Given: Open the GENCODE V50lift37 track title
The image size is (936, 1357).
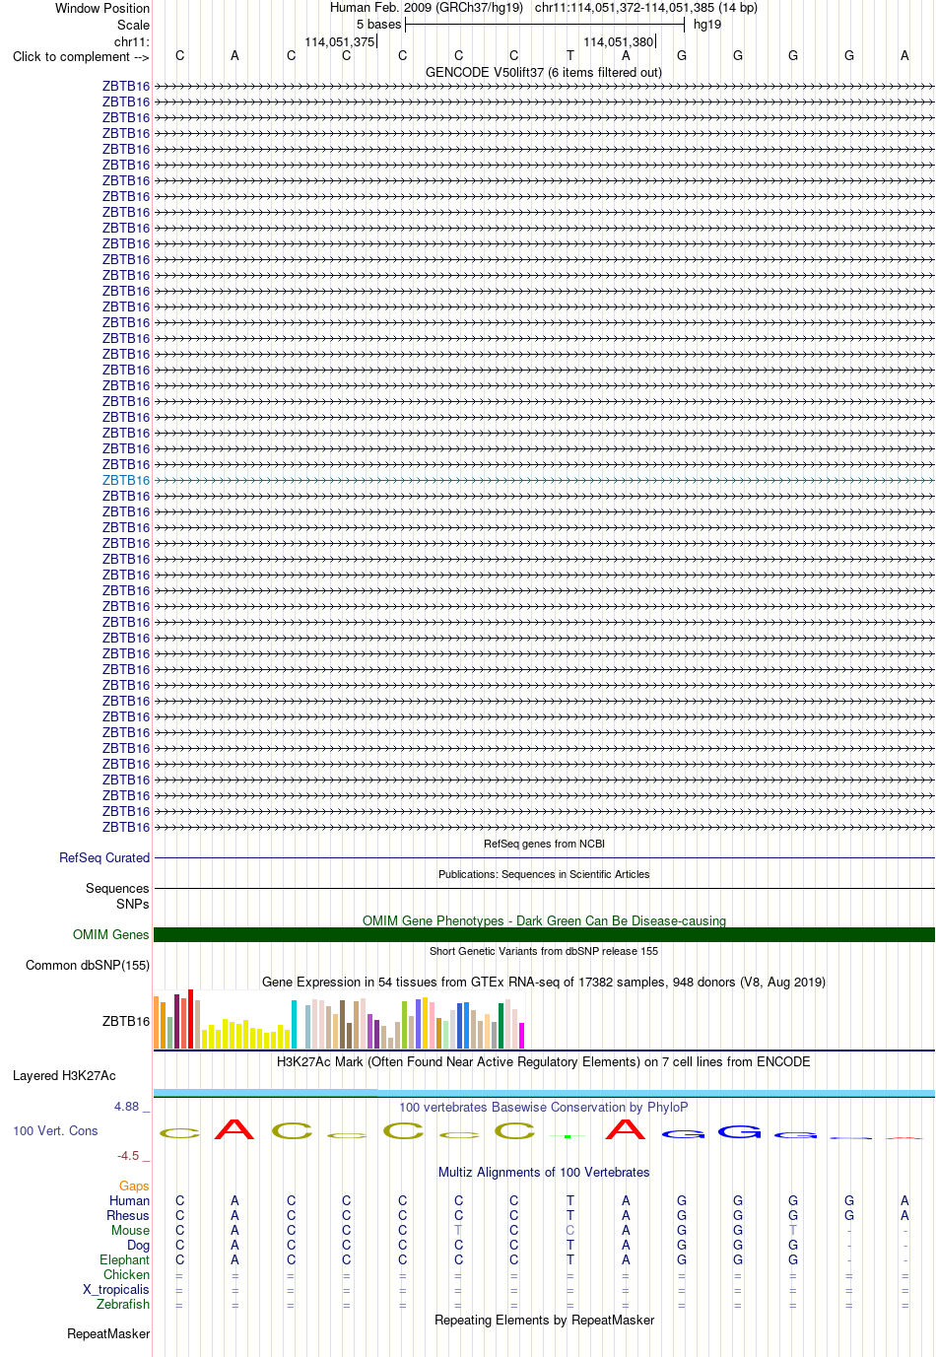Looking at the screenshot, I should click(x=544, y=72).
